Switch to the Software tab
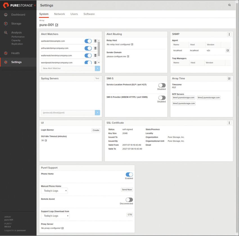The height and width of the screenshot is (236, 239). (x=89, y=14)
